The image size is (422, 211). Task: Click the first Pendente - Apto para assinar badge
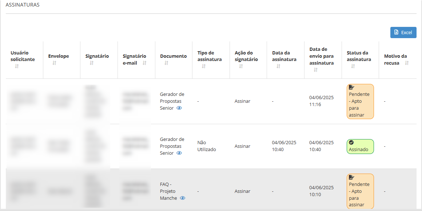360,101
